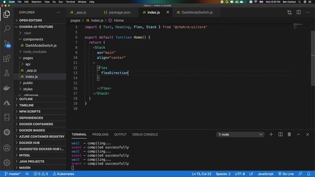The image size is (315, 177).
Task: Switch to the DEBUG CONSOLE panel tab
Action: 145,134
